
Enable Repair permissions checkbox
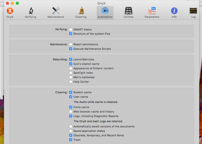tap(71, 44)
